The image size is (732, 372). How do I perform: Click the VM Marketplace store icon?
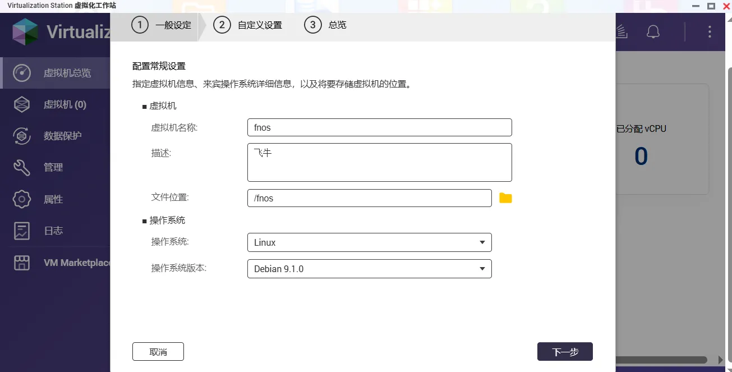coord(22,263)
